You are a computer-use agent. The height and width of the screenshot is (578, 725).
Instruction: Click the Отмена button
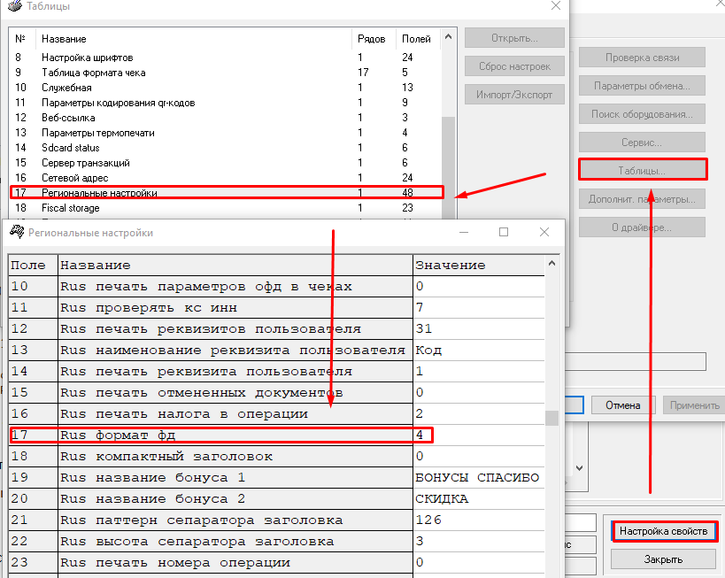point(622,405)
